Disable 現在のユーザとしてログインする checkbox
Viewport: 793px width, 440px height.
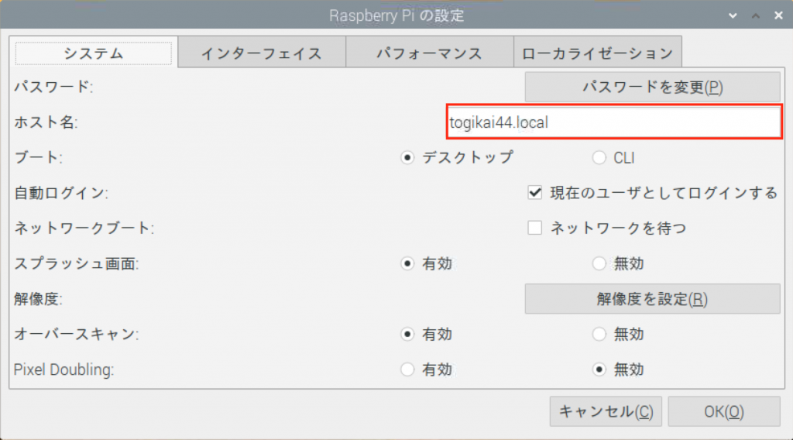coord(534,193)
